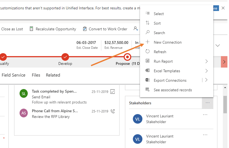Viewport: 229px width, 148px height.
Task: Click the assign person icon in the command bar
Action: pyautogui.click(x=136, y=29)
